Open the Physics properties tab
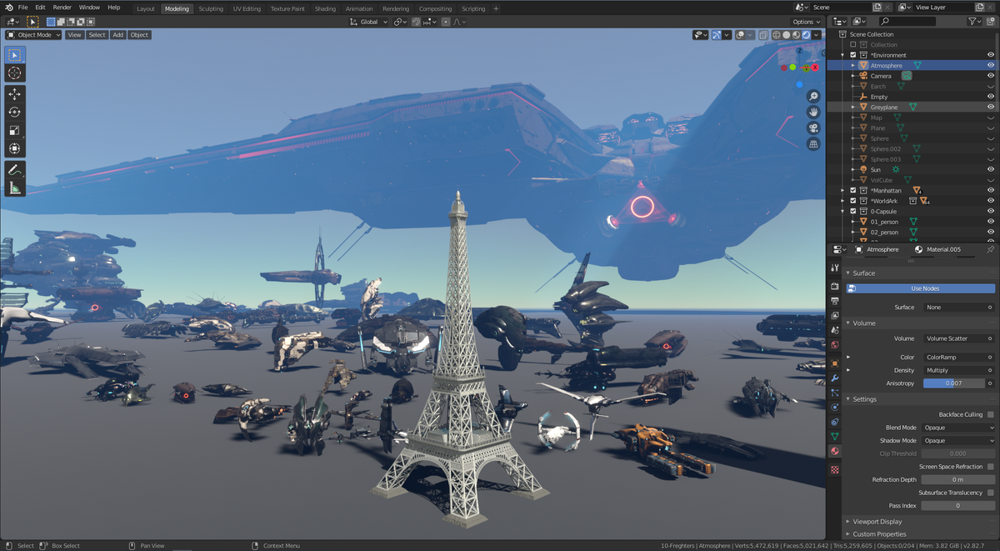This screenshot has width=1000, height=551. click(x=835, y=407)
